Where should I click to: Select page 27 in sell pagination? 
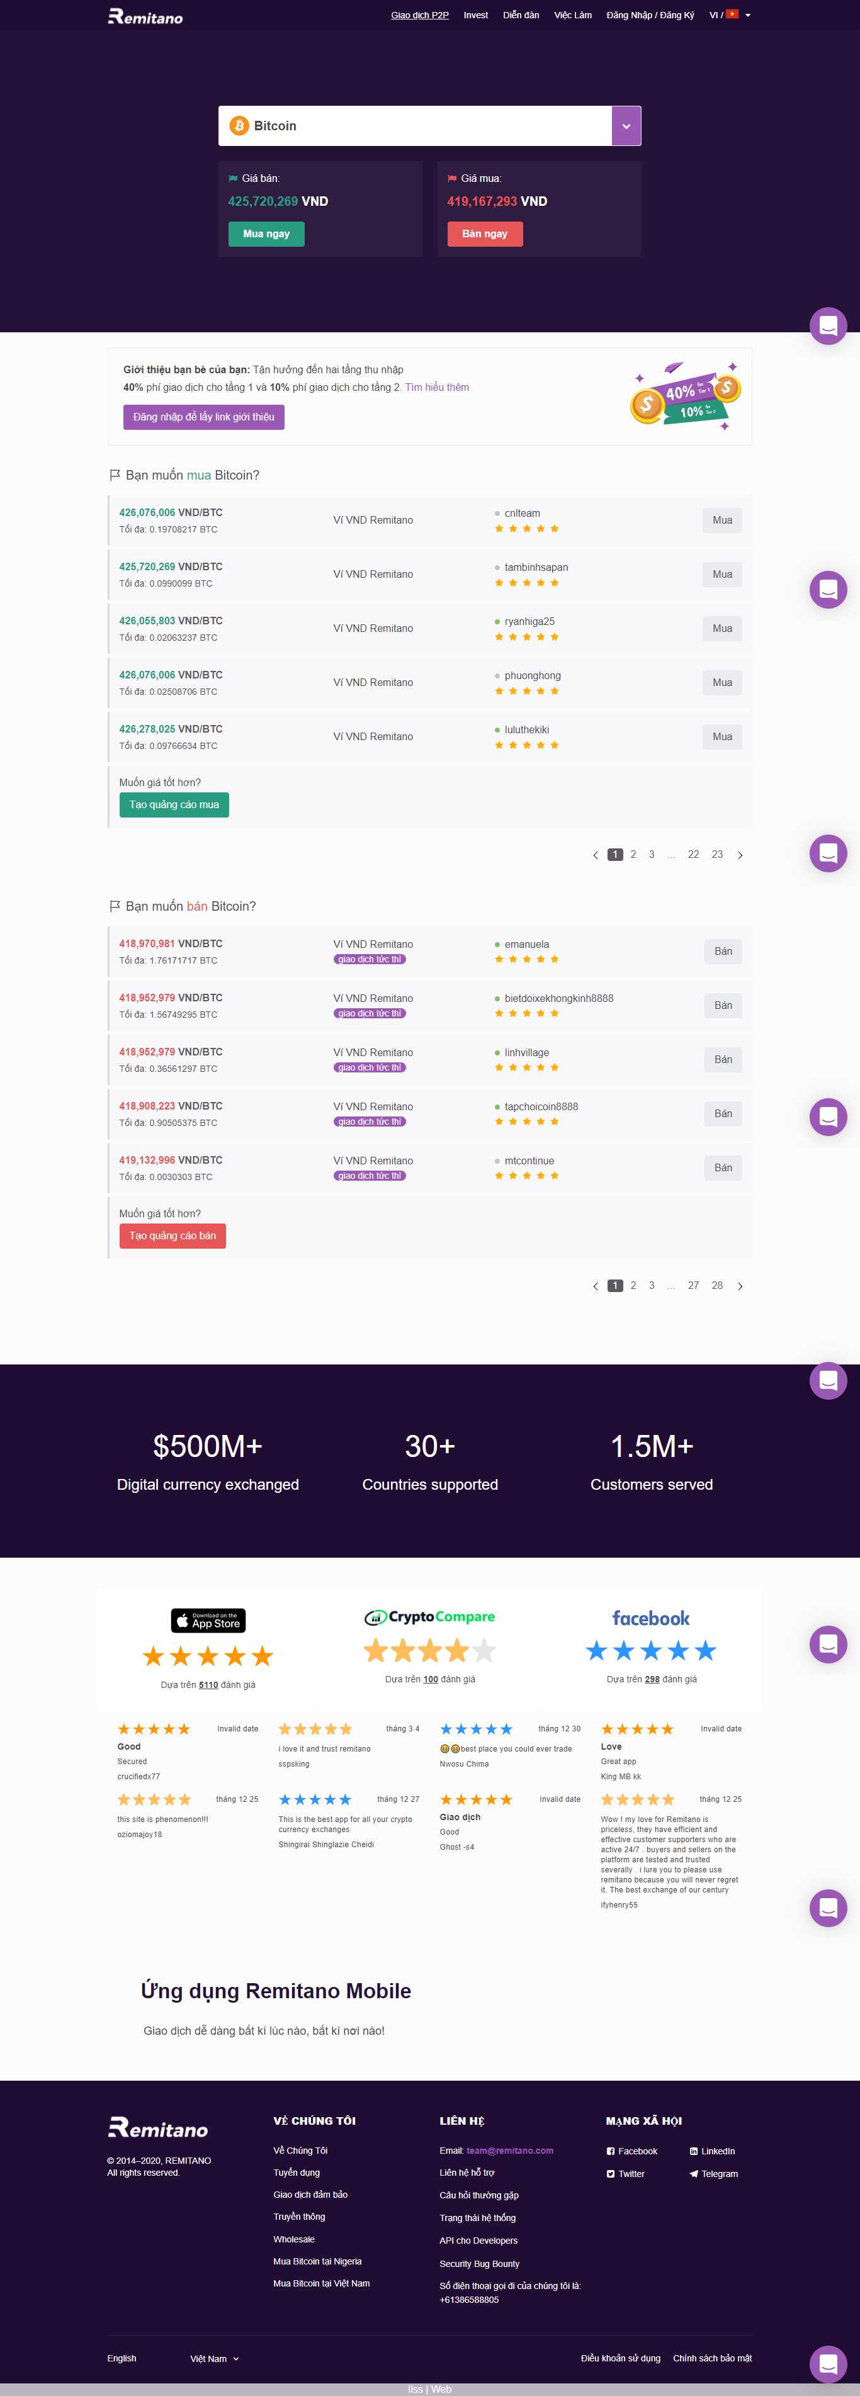pyautogui.click(x=693, y=1285)
